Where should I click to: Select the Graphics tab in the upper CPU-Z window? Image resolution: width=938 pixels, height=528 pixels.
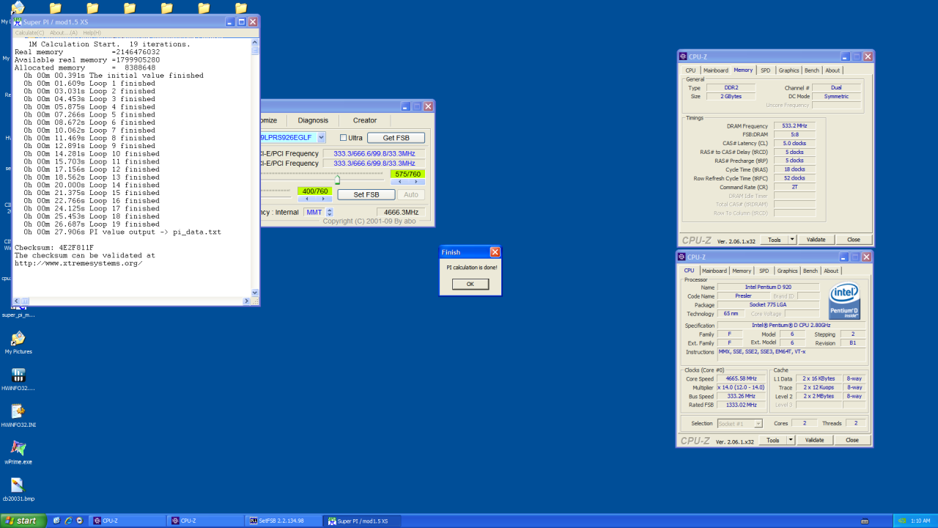click(x=789, y=70)
